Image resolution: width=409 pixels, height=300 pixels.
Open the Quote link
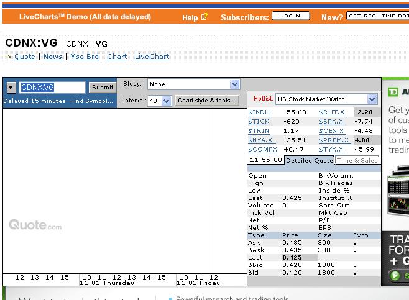(24, 57)
